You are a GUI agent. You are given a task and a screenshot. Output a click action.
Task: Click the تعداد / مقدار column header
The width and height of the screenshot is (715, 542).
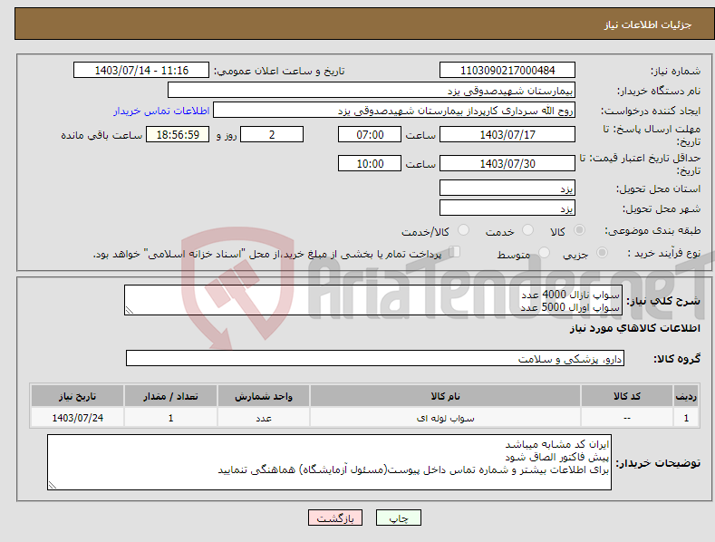point(170,396)
